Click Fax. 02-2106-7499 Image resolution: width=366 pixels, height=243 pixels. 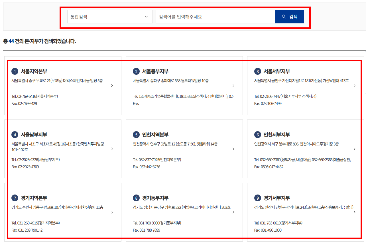click(268, 104)
